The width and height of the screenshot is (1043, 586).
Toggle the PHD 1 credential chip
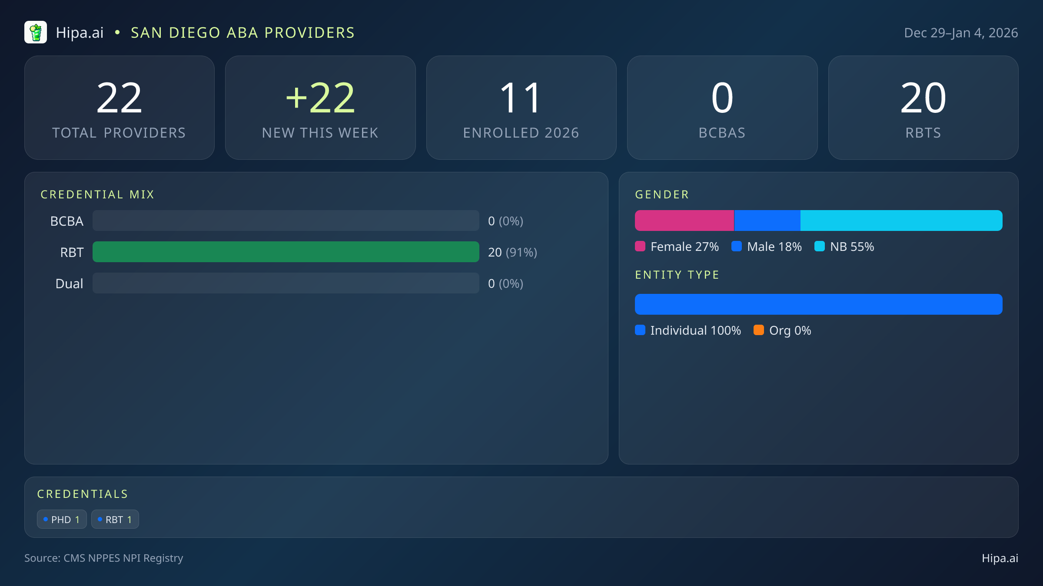click(62, 519)
